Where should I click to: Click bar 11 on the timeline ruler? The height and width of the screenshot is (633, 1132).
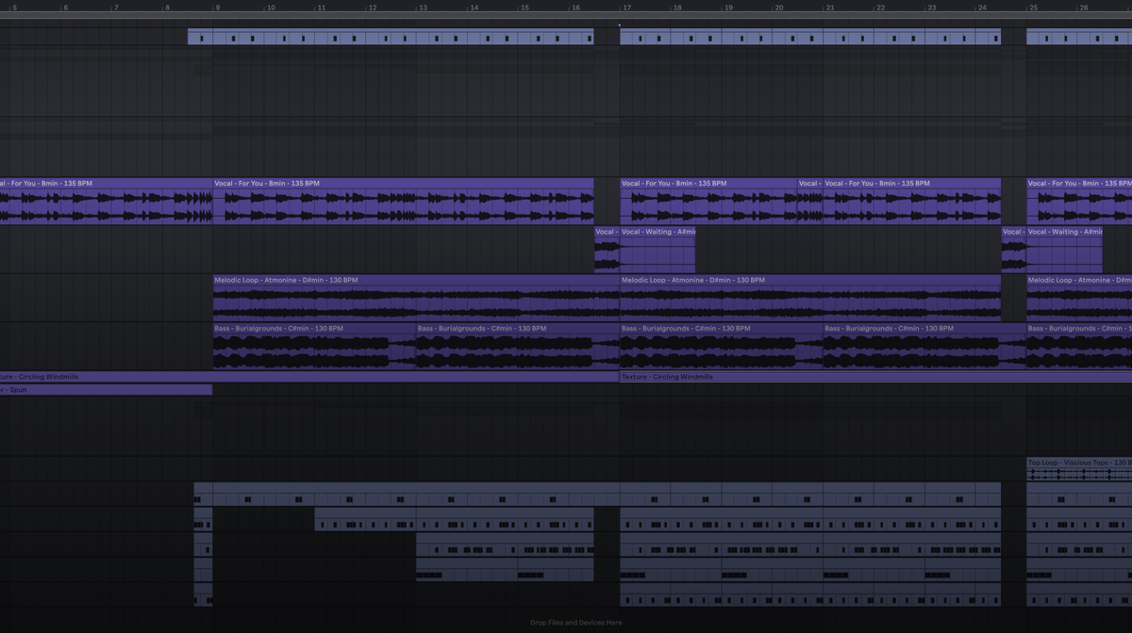321,8
